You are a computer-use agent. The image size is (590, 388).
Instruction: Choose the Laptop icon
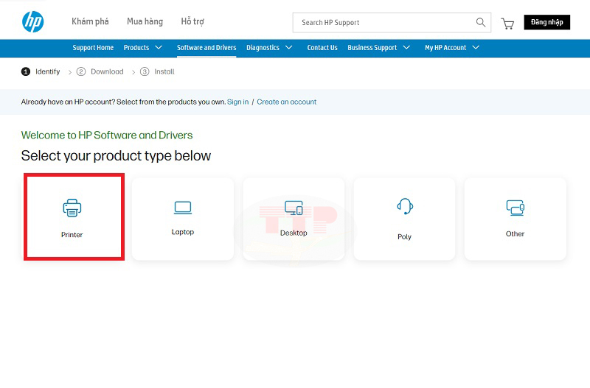183,208
